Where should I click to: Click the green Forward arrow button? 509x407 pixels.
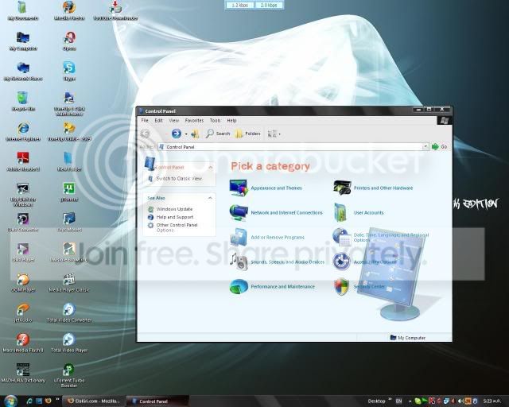177,134
